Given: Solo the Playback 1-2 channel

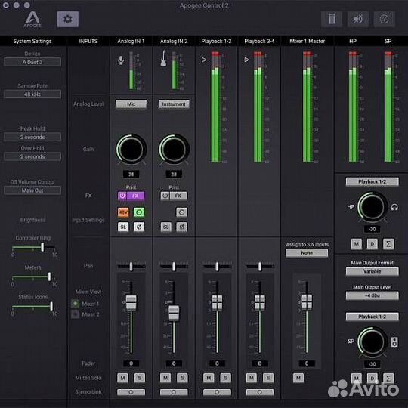Looking at the screenshot, I should pyautogui.click(x=225, y=378).
